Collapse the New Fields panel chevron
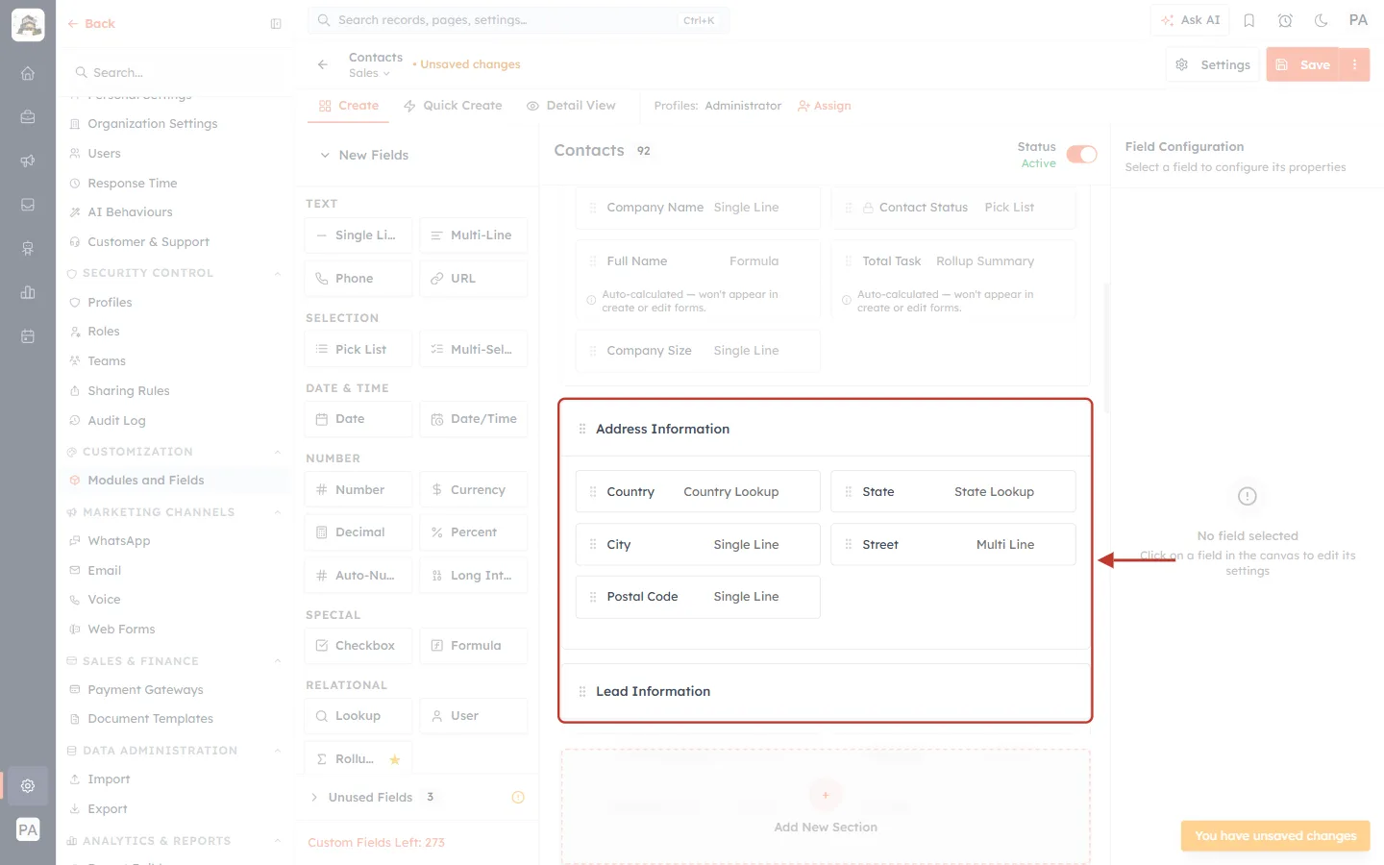The image size is (1384, 865). 325,155
